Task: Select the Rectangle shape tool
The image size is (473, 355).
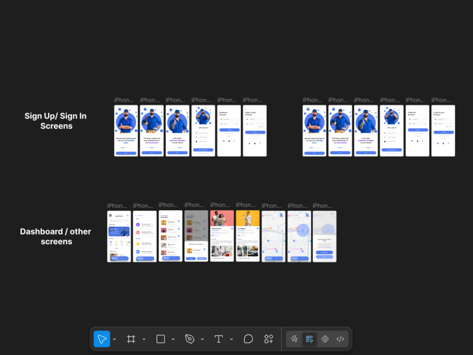Action: coord(160,339)
